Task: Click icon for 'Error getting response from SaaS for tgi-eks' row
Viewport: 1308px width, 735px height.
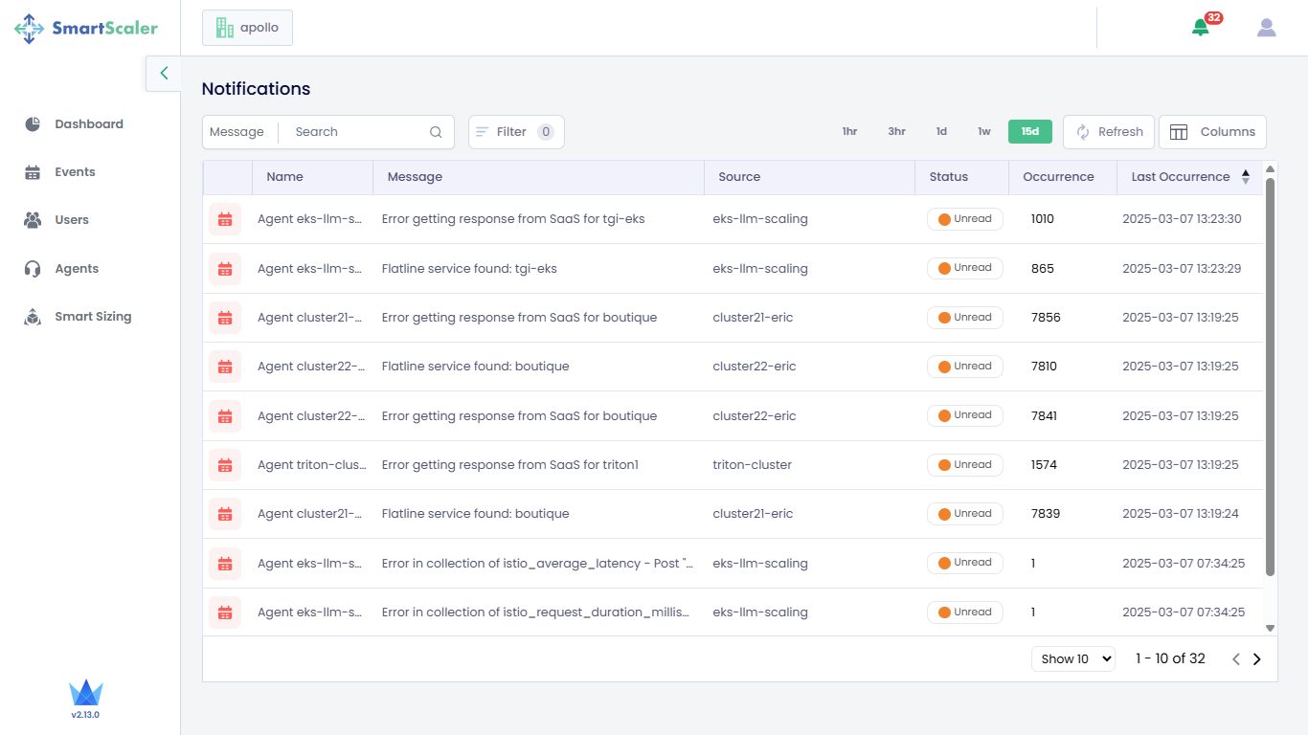Action: 225,219
